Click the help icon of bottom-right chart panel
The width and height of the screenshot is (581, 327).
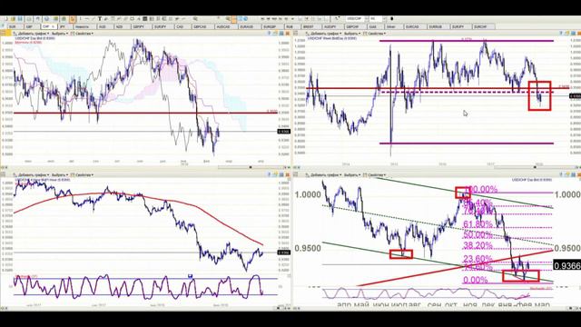[x=561, y=174]
